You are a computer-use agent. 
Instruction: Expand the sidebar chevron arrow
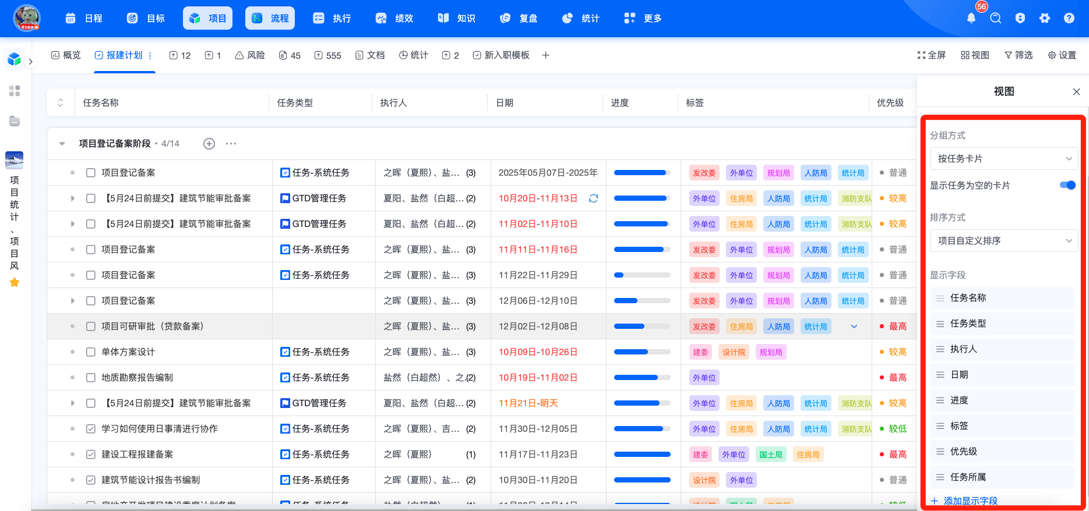click(x=30, y=61)
